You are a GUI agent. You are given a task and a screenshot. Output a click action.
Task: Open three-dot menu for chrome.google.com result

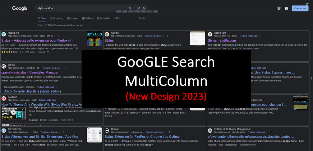click(x=168, y=36)
